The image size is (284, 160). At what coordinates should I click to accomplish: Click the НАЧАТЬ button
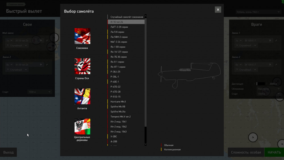click(x=274, y=152)
